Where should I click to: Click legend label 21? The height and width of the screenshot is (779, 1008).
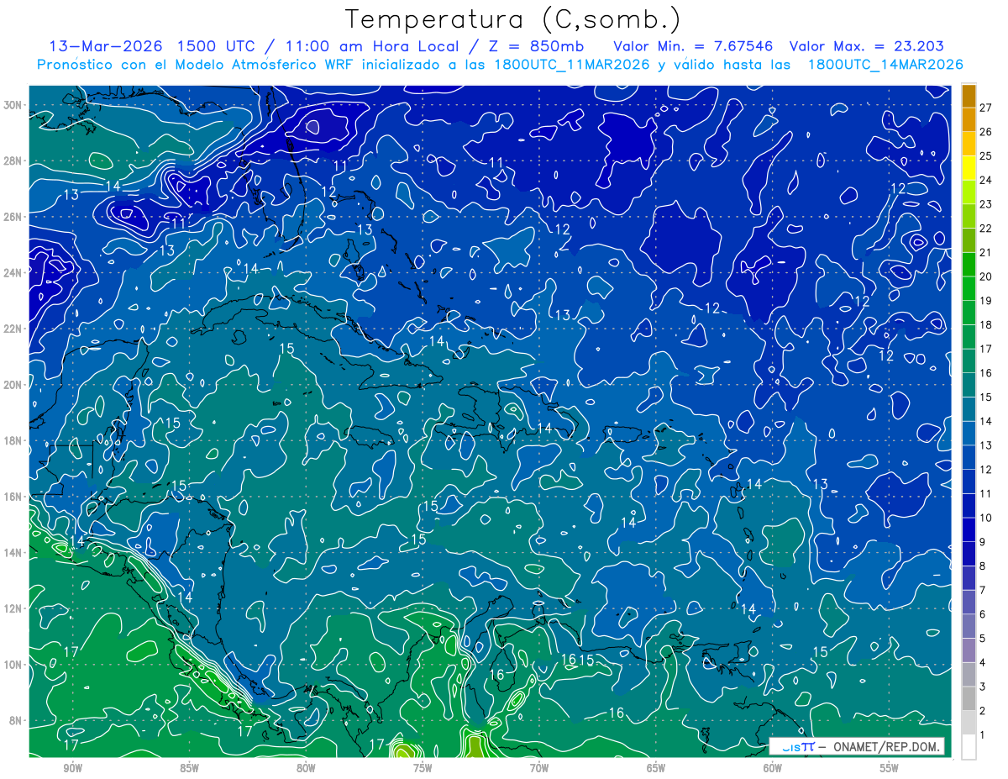click(x=986, y=252)
